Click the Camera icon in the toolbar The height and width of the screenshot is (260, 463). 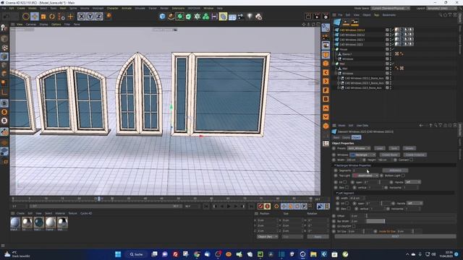[x=241, y=17]
